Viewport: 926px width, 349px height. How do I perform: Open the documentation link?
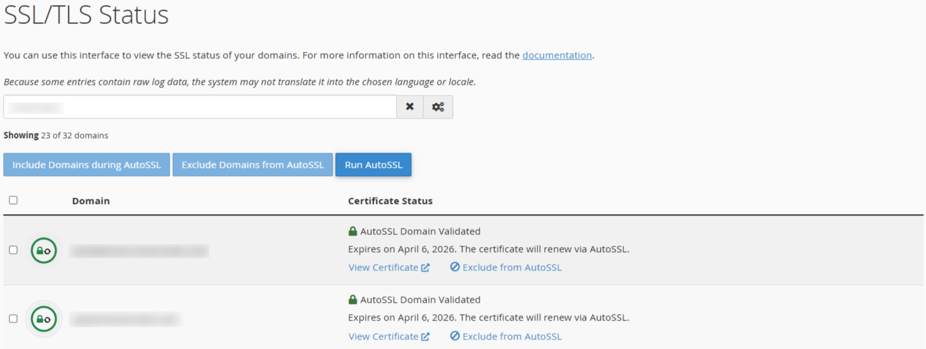click(x=556, y=55)
